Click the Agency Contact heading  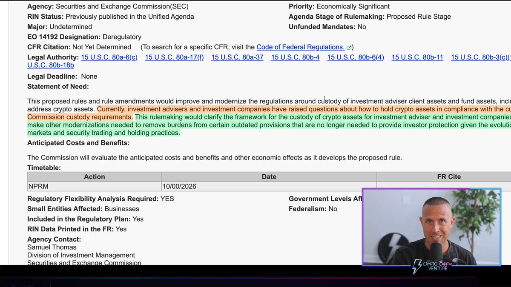54,239
